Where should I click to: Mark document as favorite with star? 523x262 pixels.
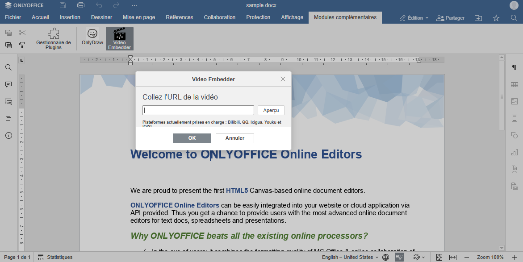pyautogui.click(x=496, y=18)
